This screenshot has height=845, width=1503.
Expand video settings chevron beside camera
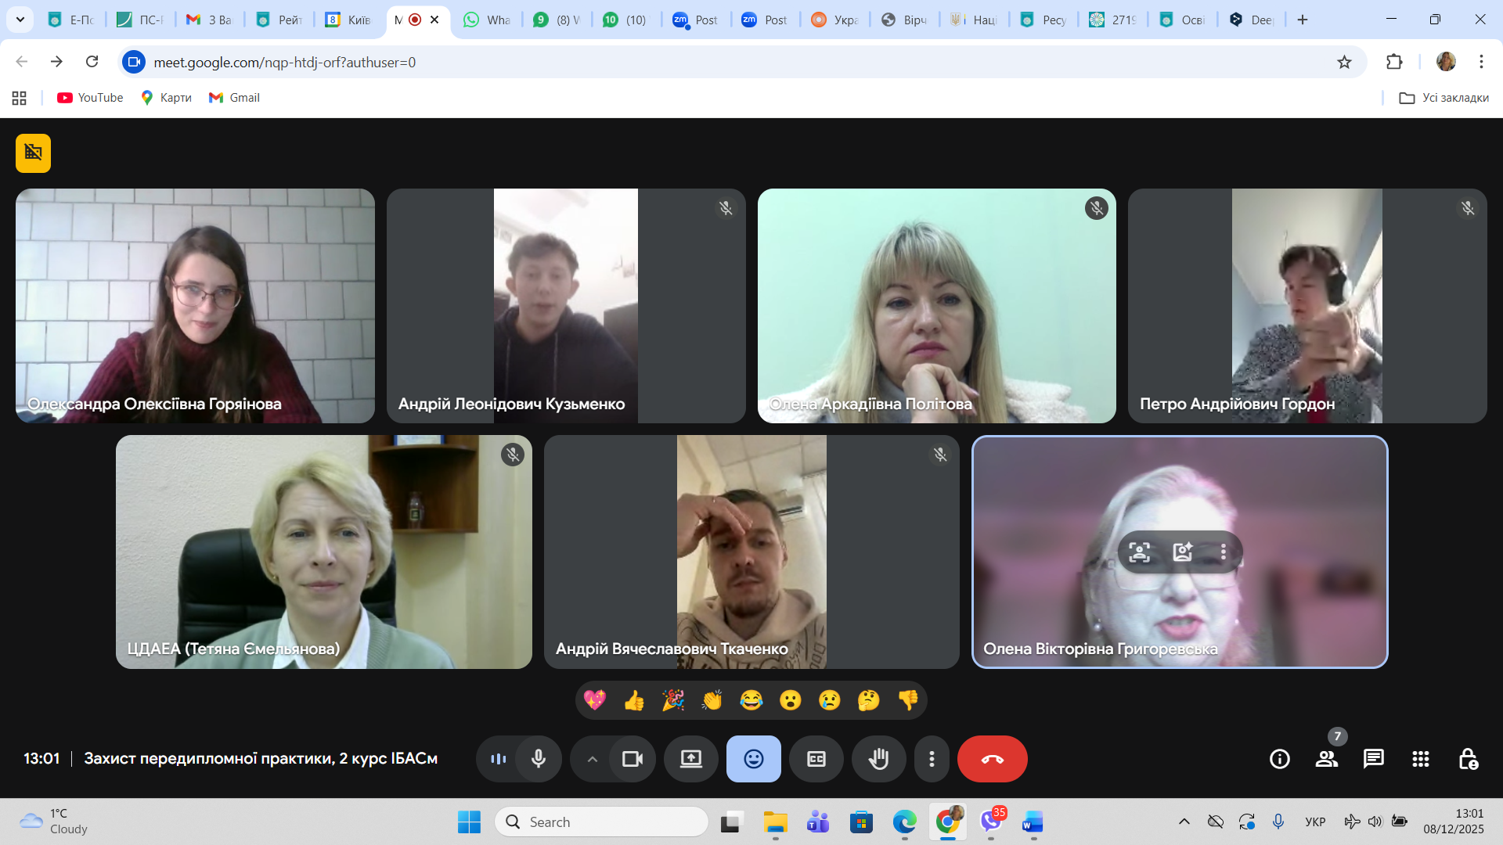593,759
